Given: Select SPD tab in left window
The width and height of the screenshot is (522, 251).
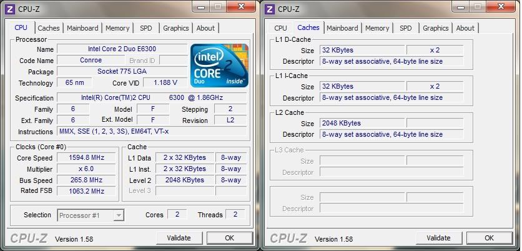Looking at the screenshot, I should point(146,28).
